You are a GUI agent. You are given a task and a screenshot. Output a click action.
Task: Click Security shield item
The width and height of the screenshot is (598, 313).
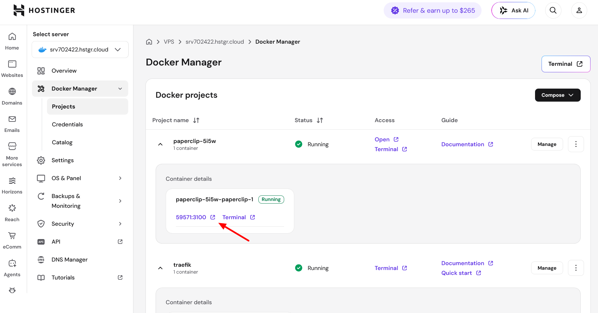80,224
